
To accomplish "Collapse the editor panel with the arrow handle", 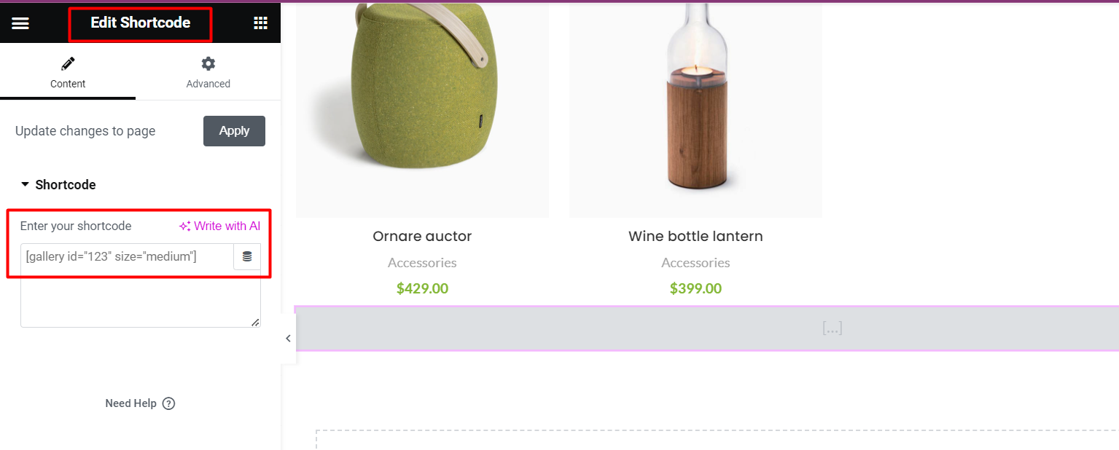I will click(288, 339).
